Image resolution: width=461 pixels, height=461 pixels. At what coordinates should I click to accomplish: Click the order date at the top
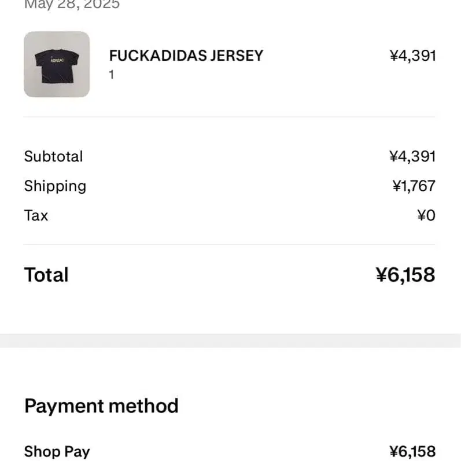(72, 5)
